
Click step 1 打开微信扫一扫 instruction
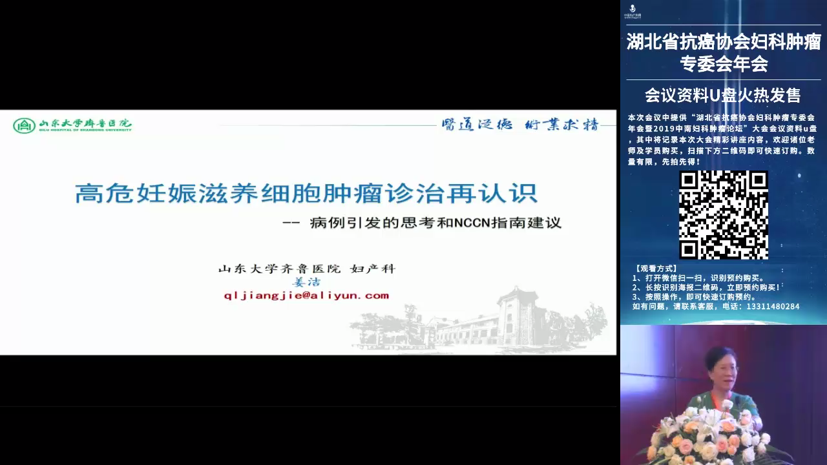tap(699, 278)
